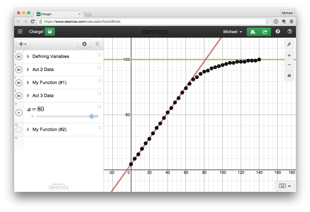
Task: Delete the a=80 slider expression
Action: click(x=99, y=107)
